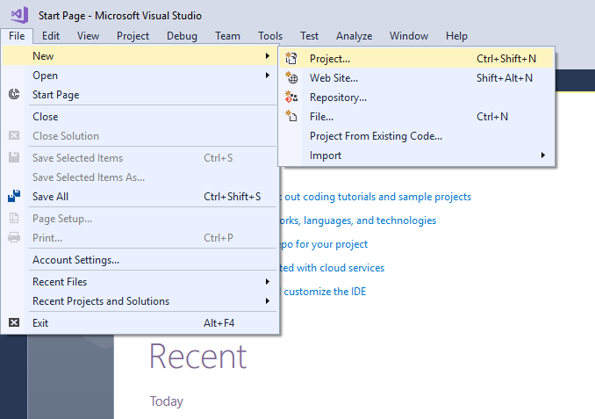
Task: Click the Close Solution icon
Action: point(14,135)
